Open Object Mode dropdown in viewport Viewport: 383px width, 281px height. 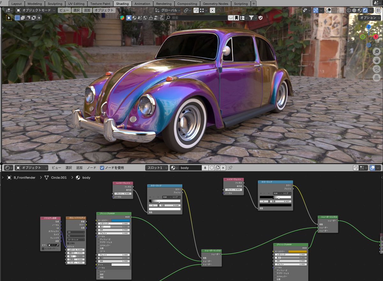click(x=36, y=10)
